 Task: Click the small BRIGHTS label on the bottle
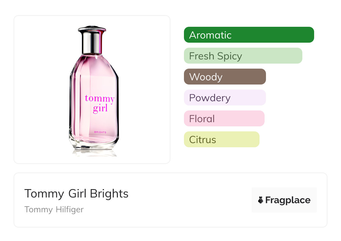point(100,132)
